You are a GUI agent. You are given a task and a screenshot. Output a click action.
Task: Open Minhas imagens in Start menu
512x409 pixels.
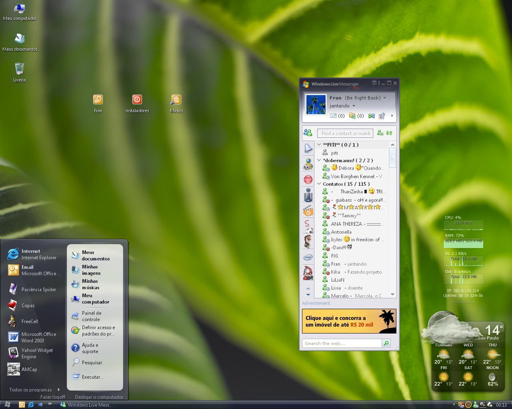(95, 270)
